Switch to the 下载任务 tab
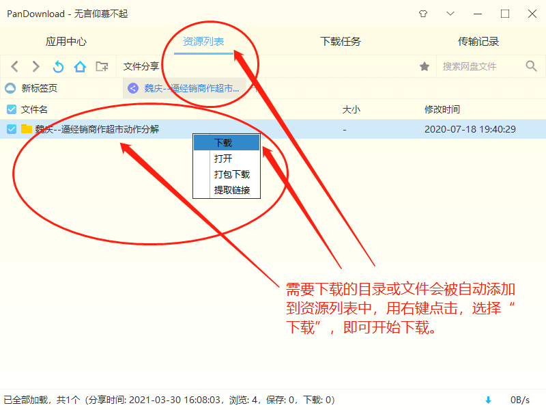 [341, 42]
